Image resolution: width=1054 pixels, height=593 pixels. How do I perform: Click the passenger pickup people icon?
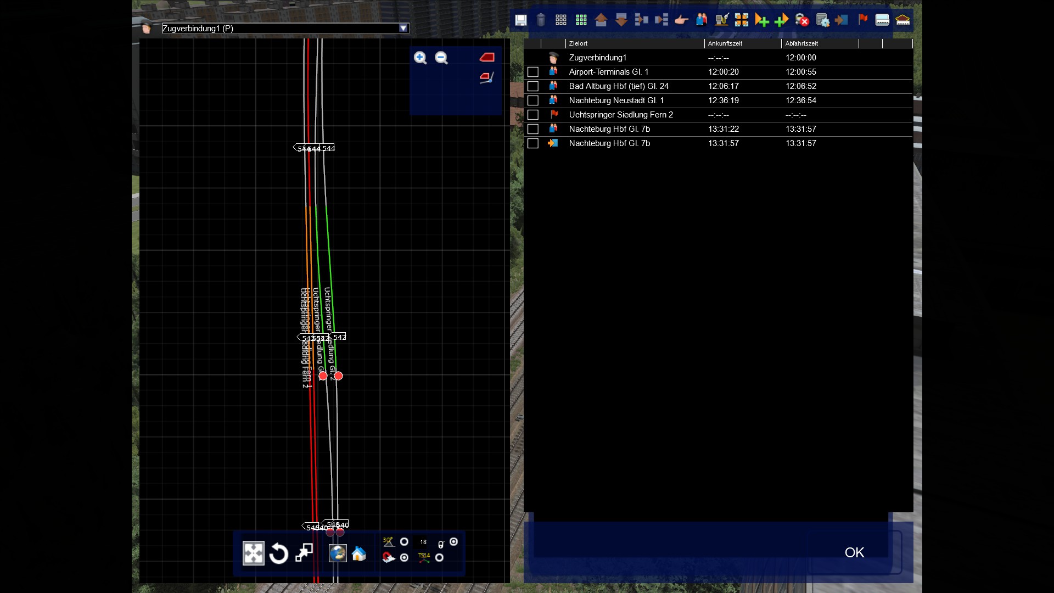(702, 20)
